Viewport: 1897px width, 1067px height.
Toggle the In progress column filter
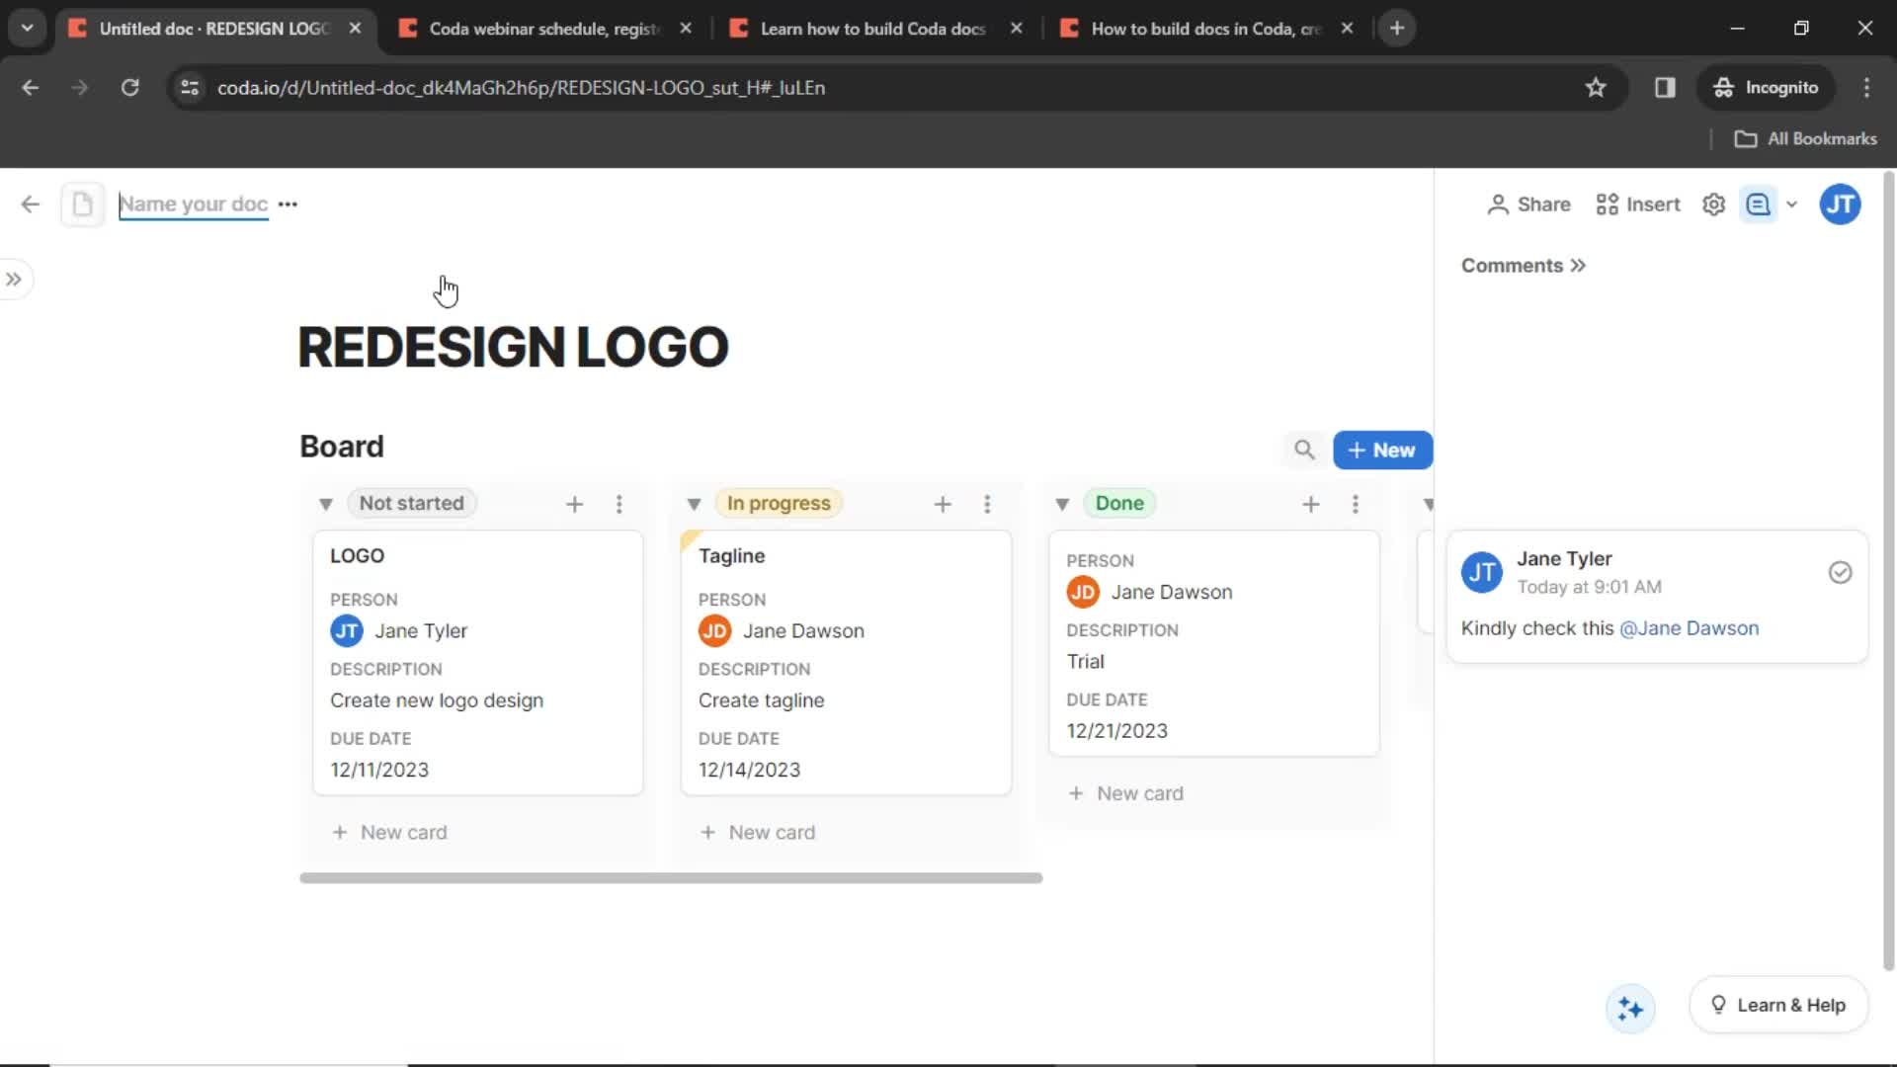694,503
